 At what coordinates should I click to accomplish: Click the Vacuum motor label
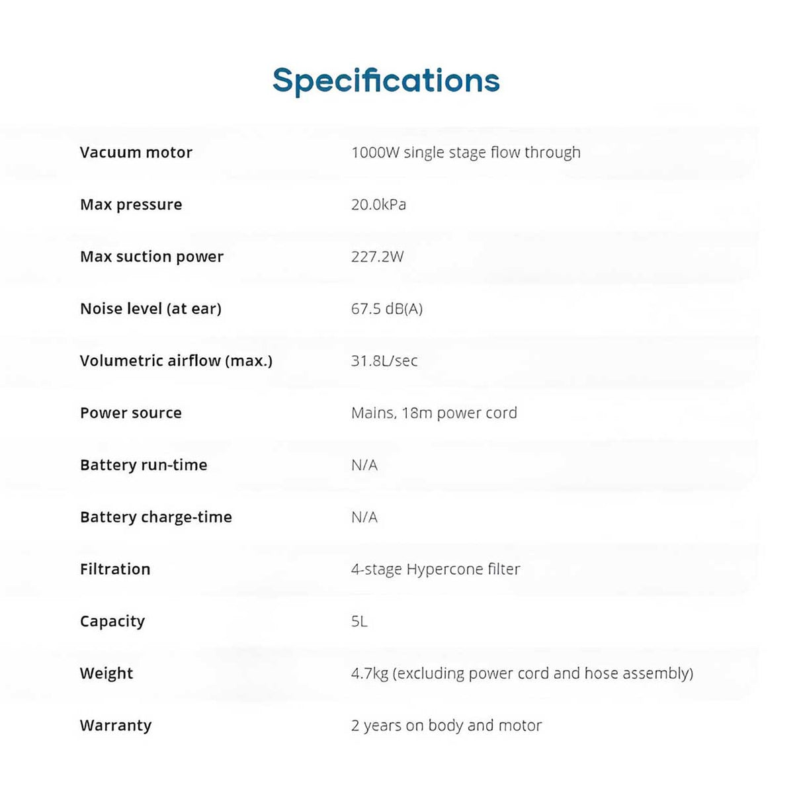tap(136, 153)
